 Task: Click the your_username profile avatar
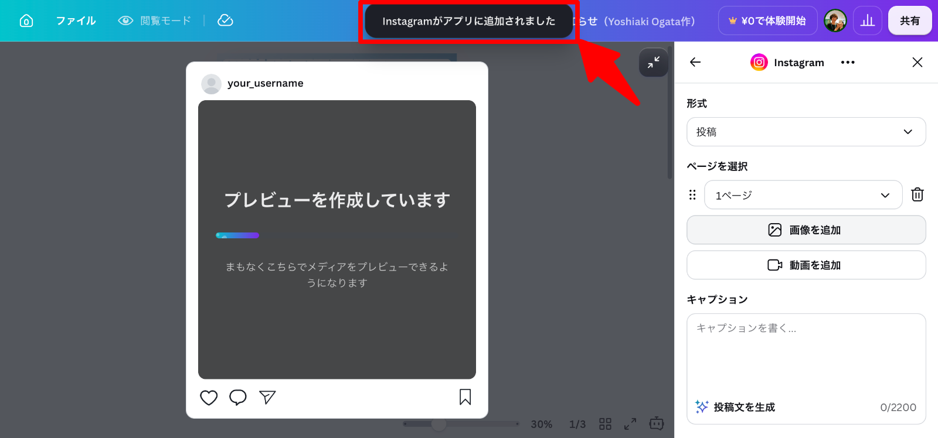[211, 84]
